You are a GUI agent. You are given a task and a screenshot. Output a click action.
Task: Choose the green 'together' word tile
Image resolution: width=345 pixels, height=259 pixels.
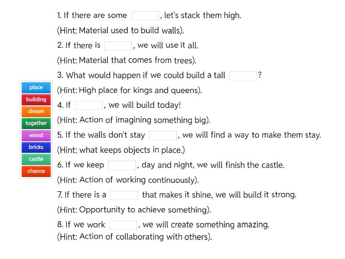pos(36,123)
